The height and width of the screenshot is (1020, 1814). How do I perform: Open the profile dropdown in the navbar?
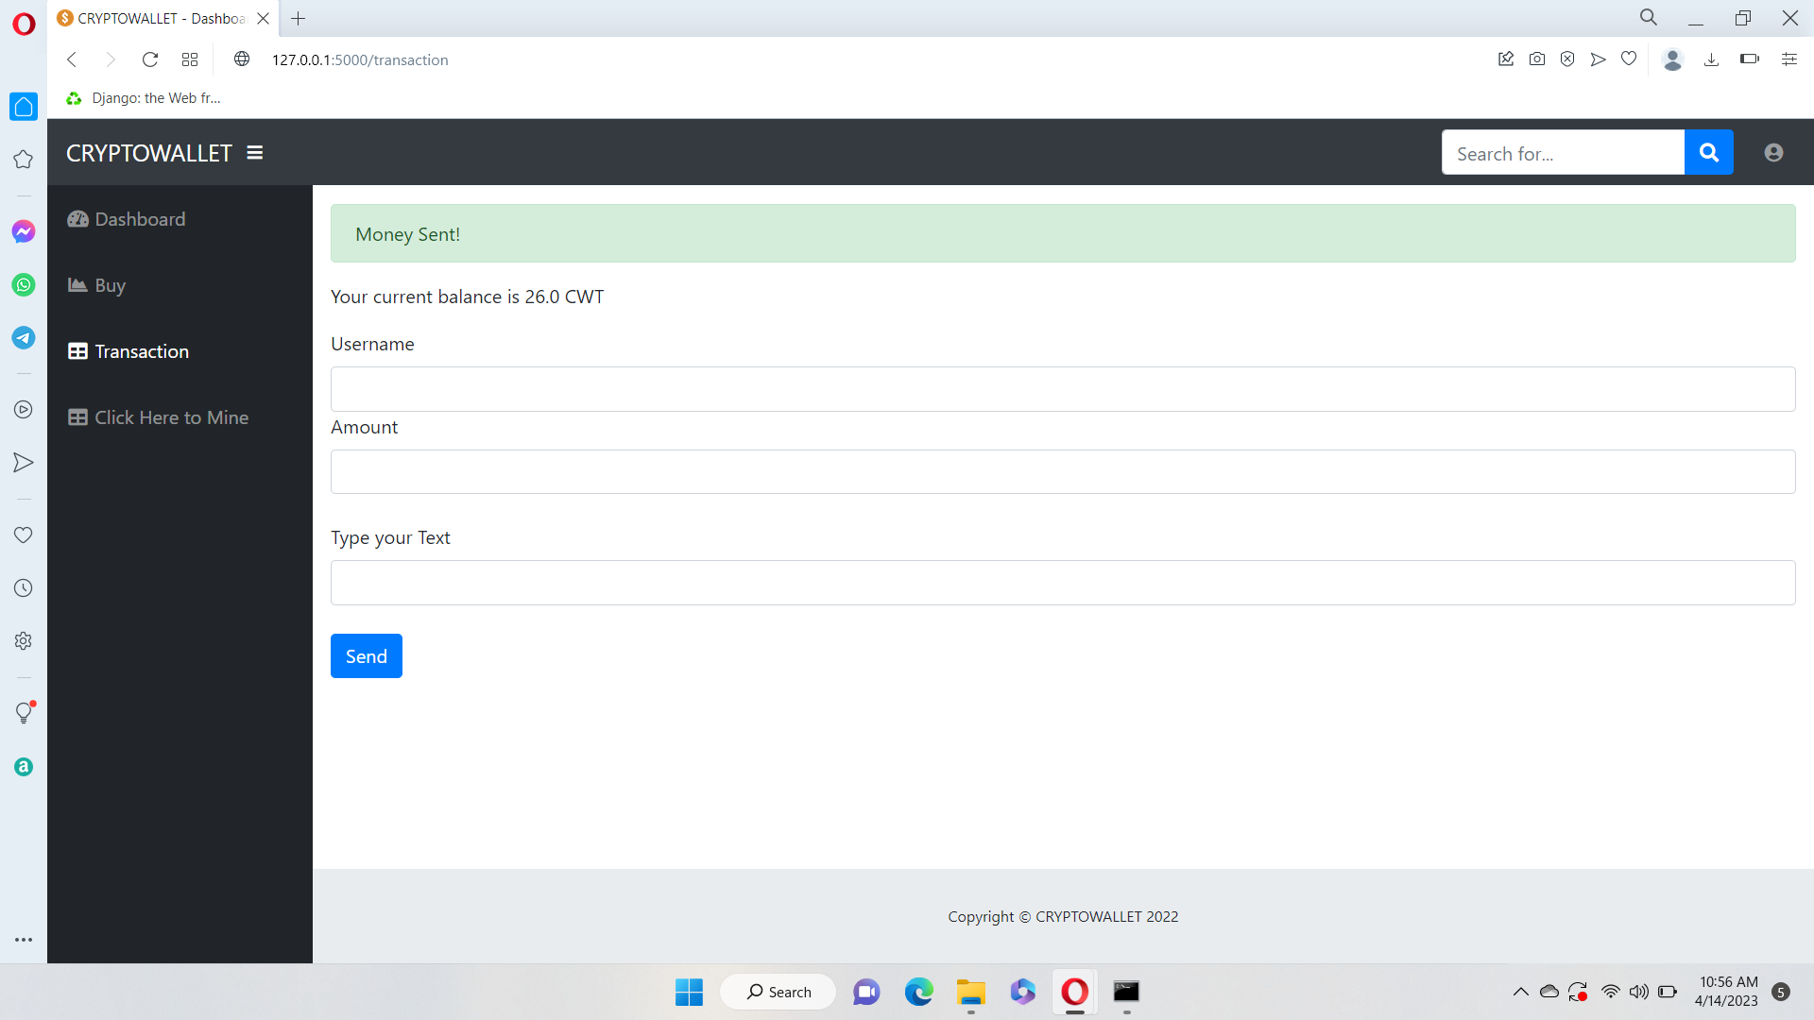(1773, 152)
